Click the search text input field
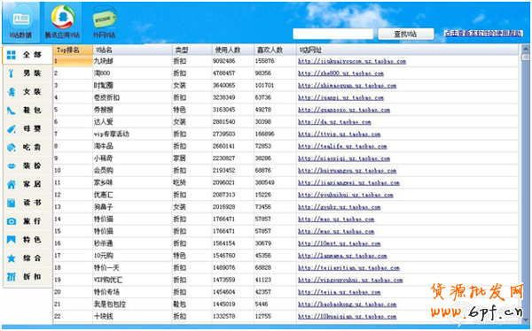The image size is (532, 331). pyautogui.click(x=332, y=34)
